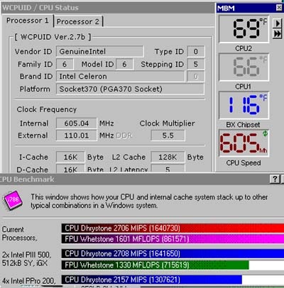Close the MBM panel
Screen dimensions: 284x288
pyautogui.click(x=279, y=8)
